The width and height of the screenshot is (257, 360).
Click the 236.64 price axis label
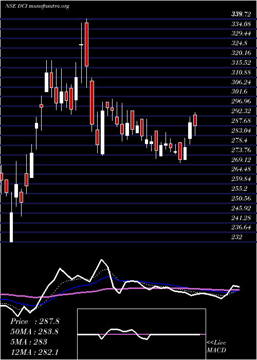(241, 227)
